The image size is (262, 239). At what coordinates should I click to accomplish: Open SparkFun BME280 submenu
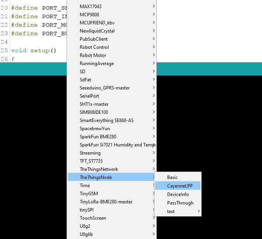coord(111,137)
